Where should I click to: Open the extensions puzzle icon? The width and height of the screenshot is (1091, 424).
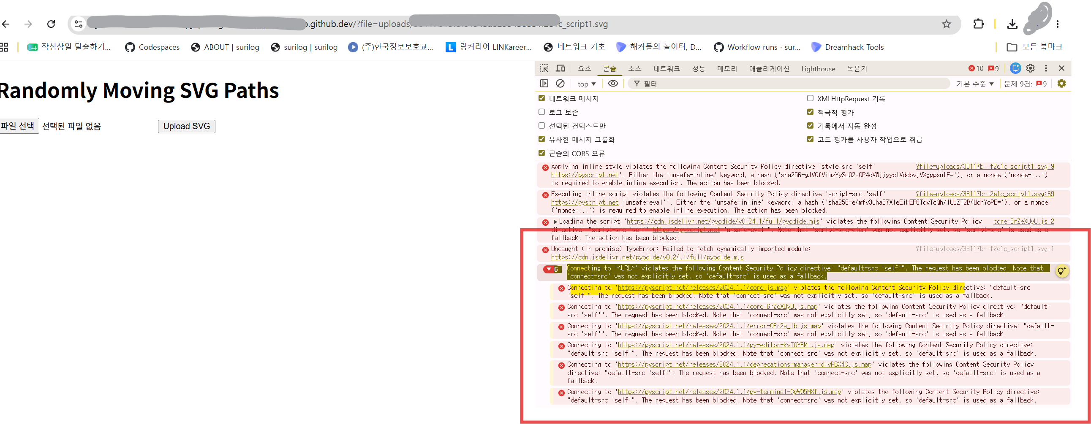(979, 24)
